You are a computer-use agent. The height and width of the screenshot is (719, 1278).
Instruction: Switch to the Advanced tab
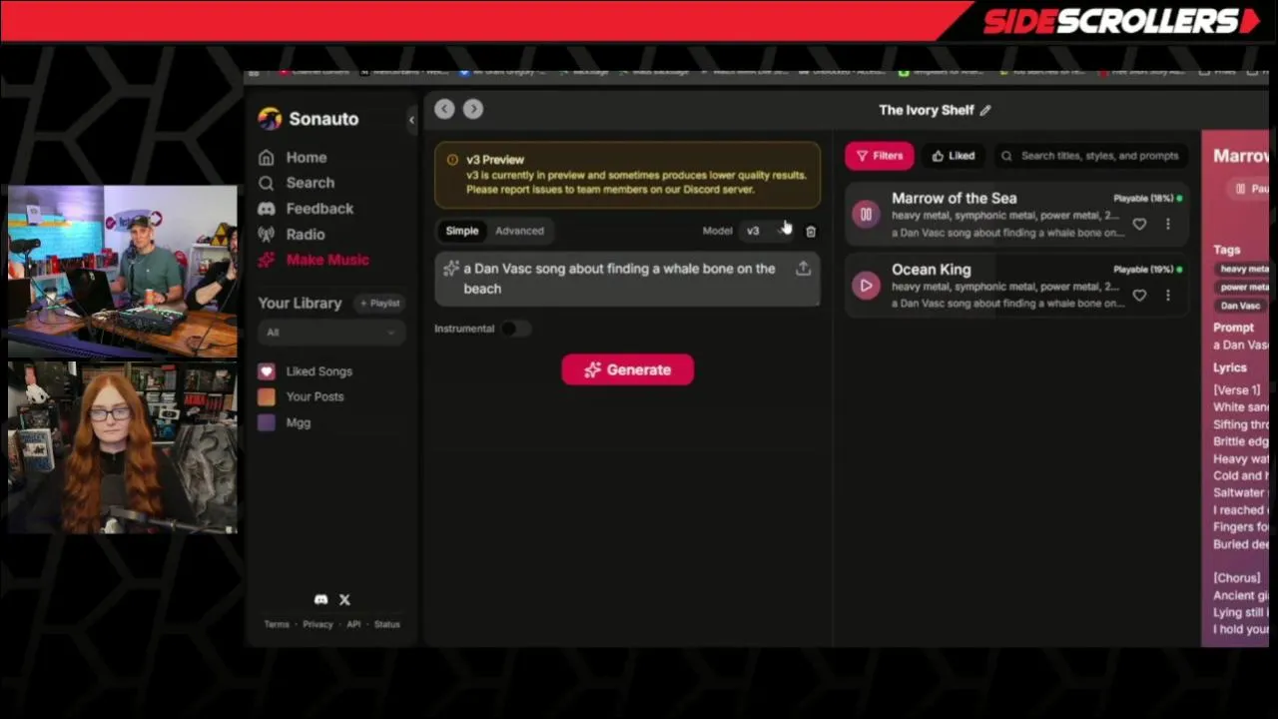(519, 231)
